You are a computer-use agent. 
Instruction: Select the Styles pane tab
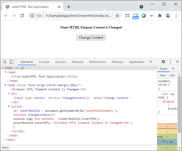[163, 69]
